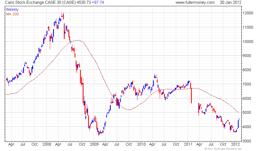Click the 2011 year label on time axis
Viewport: 264px width, 151px height.
click(188, 144)
